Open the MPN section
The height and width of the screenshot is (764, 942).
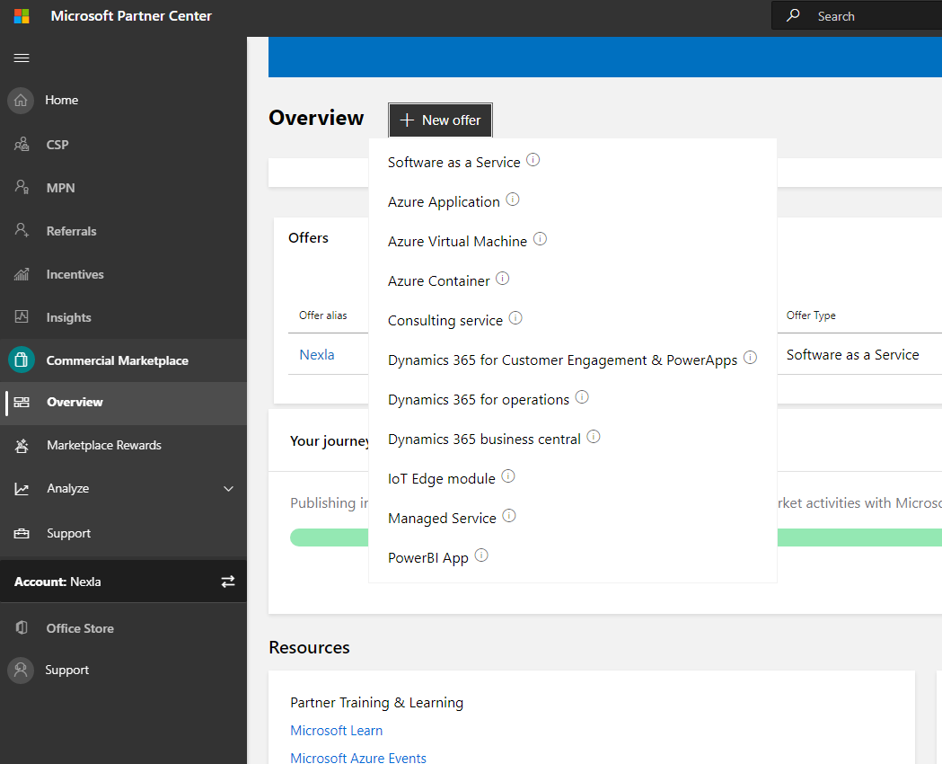point(20,187)
